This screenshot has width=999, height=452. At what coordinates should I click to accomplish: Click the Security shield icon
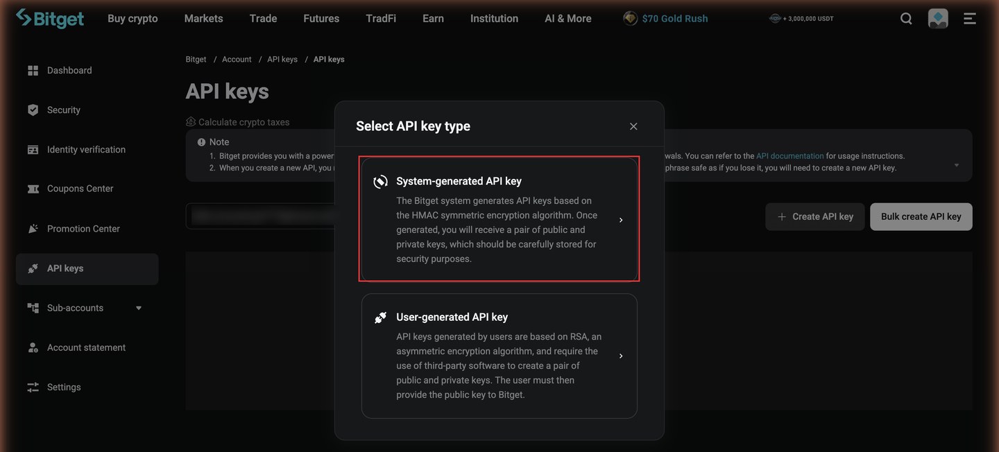[33, 110]
